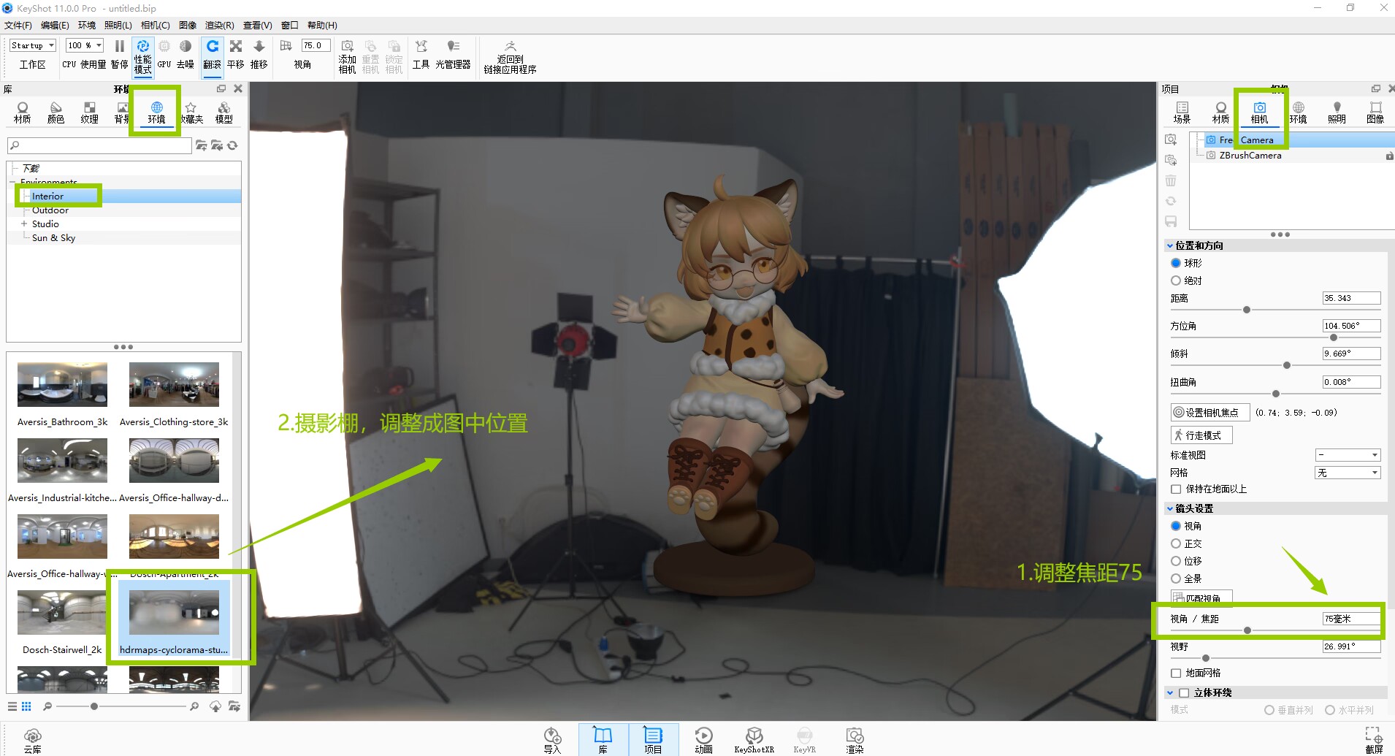Open the 网格 dropdown

pos(1348,473)
